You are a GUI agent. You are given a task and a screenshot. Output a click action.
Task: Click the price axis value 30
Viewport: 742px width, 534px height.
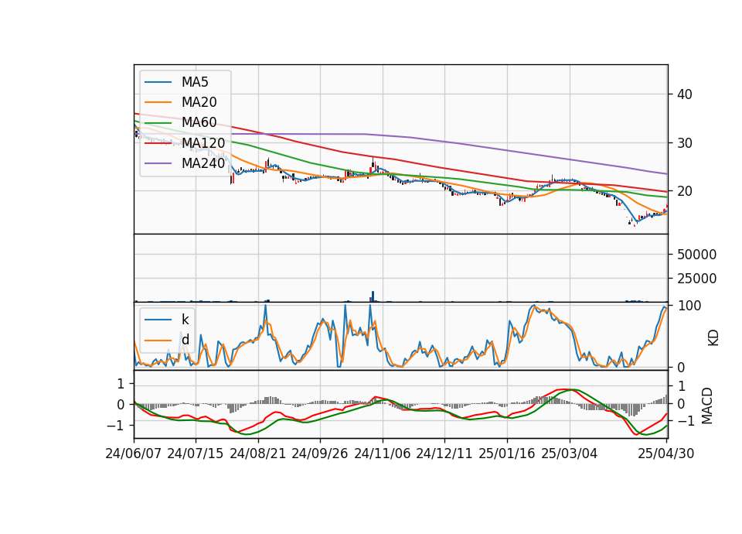tap(685, 143)
